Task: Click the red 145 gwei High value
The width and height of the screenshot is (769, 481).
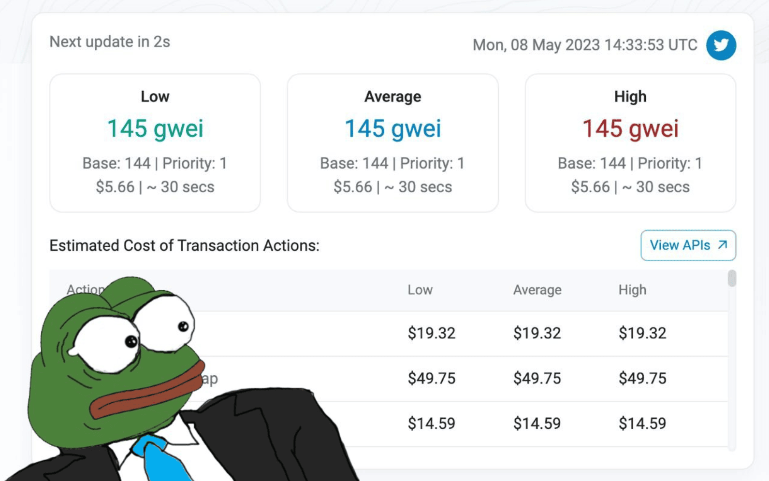Action: pos(630,128)
